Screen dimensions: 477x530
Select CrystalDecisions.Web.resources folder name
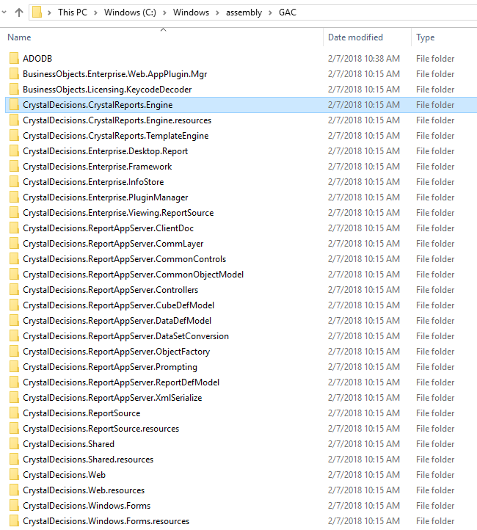coord(84,490)
